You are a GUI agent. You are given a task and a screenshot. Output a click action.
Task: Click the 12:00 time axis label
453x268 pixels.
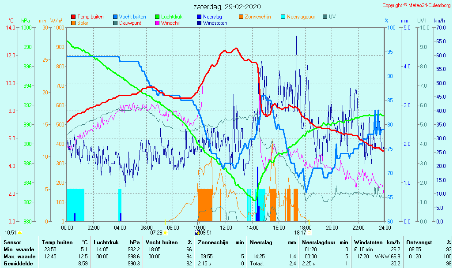(226, 227)
